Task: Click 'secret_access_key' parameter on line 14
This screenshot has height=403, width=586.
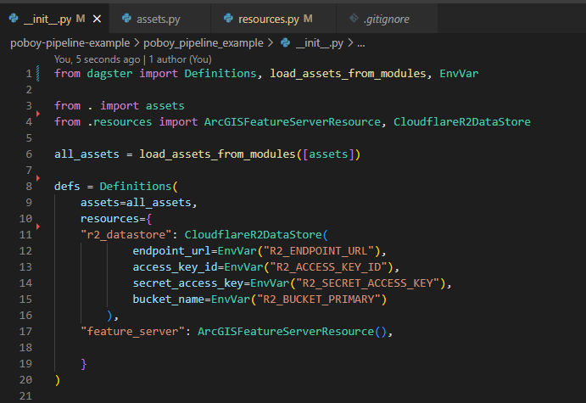Action: tap(188, 283)
